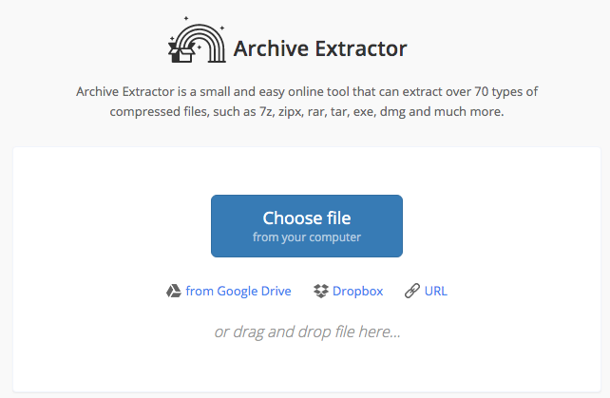Click the 'from your computer' button subtext

[x=307, y=237]
